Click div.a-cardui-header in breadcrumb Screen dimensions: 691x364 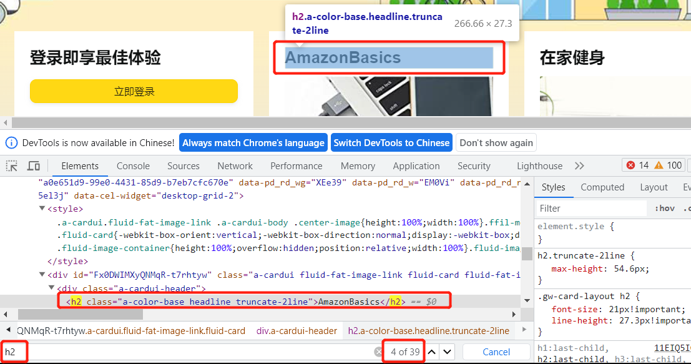(296, 331)
